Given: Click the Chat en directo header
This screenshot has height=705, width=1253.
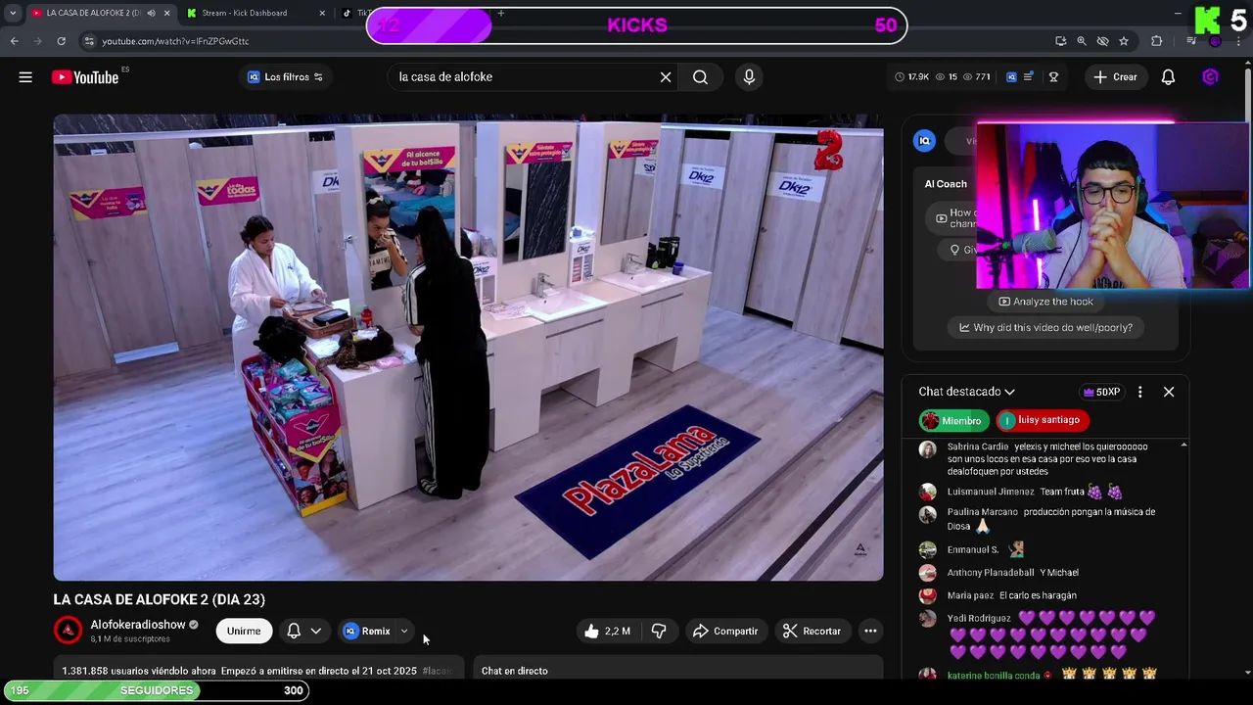Looking at the screenshot, I should (515, 671).
